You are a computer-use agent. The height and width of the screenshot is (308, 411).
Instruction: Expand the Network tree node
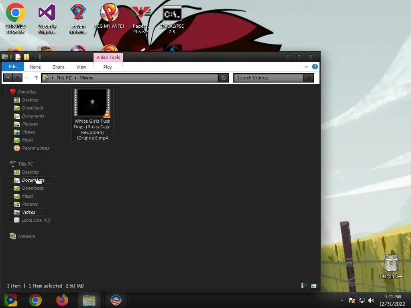click(x=6, y=236)
